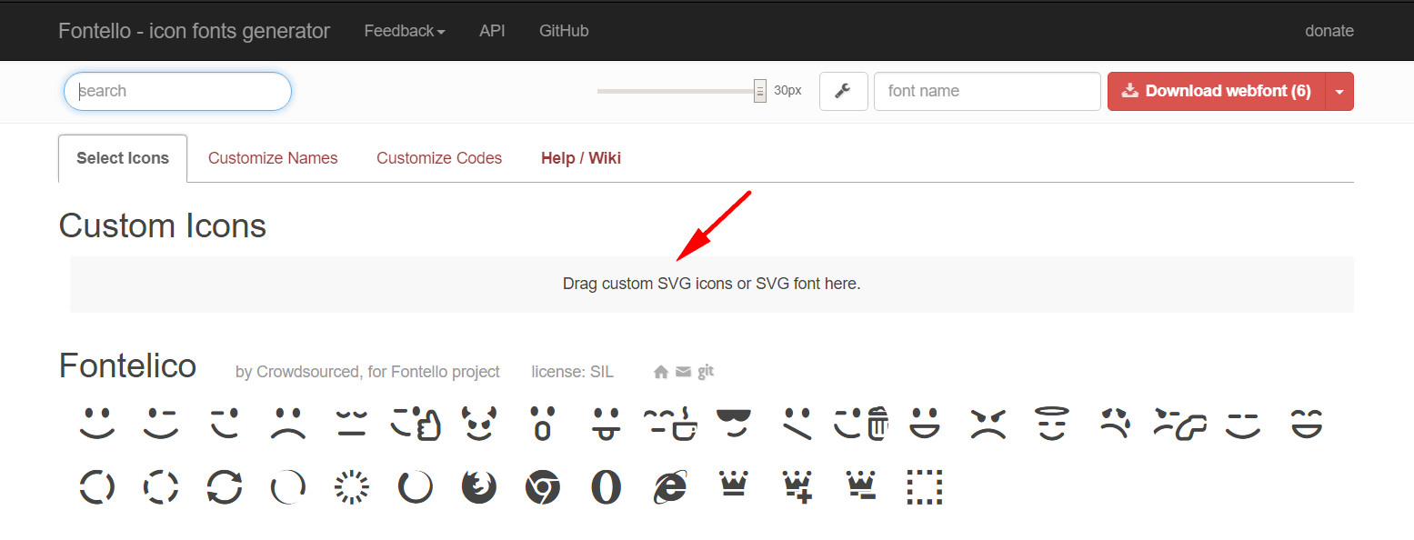Select the coffee cup emoticon icon

tap(670, 424)
